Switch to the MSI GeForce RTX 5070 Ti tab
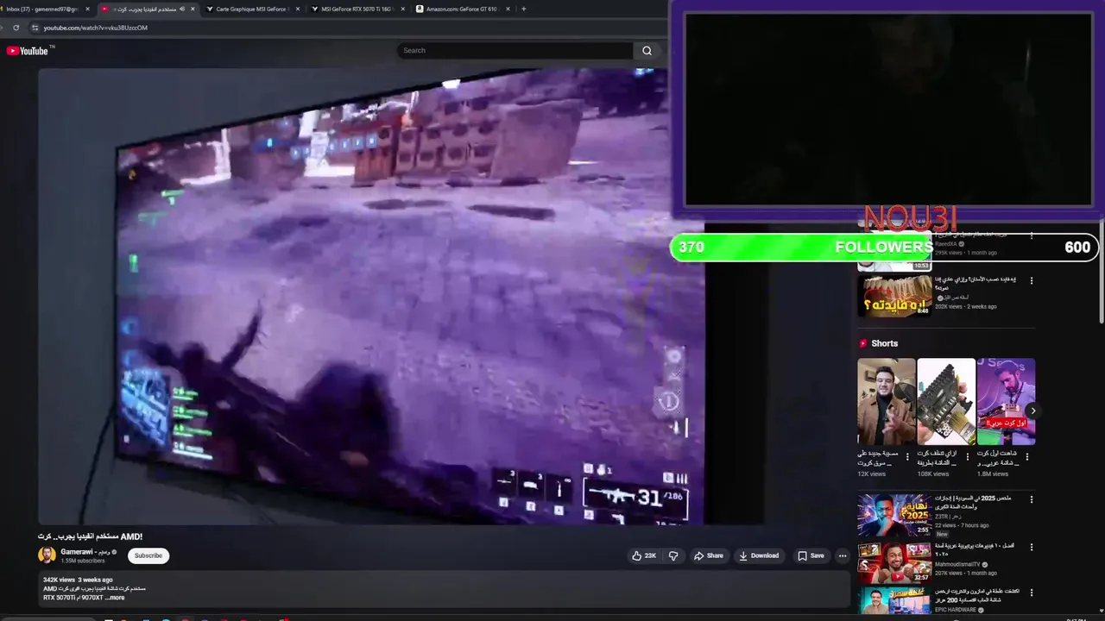This screenshot has height=621, width=1105. [356, 9]
